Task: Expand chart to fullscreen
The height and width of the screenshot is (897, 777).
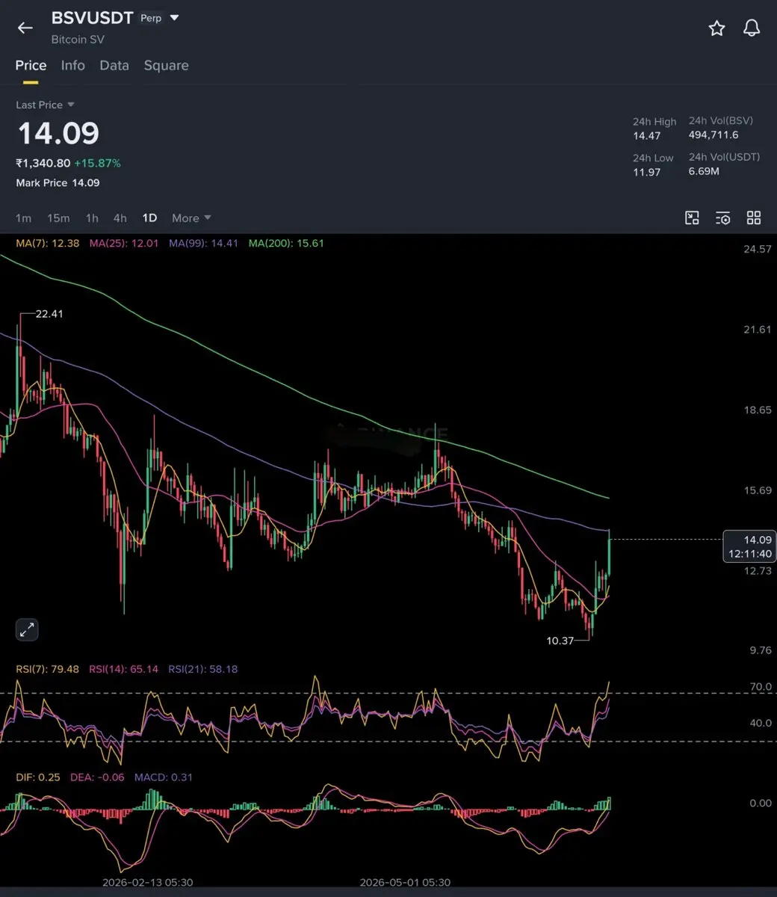Action: 27,629
